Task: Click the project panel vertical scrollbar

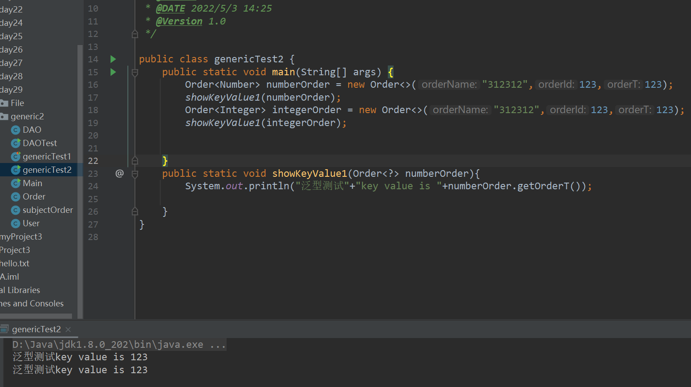Action: coord(80,178)
